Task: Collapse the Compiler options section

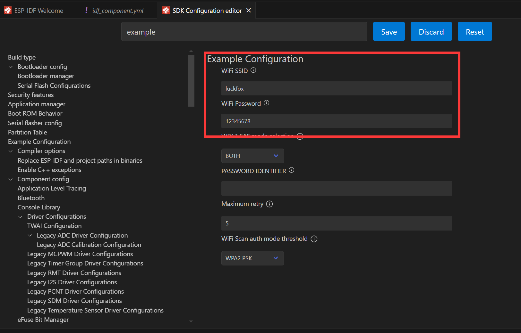Action: tap(11, 151)
